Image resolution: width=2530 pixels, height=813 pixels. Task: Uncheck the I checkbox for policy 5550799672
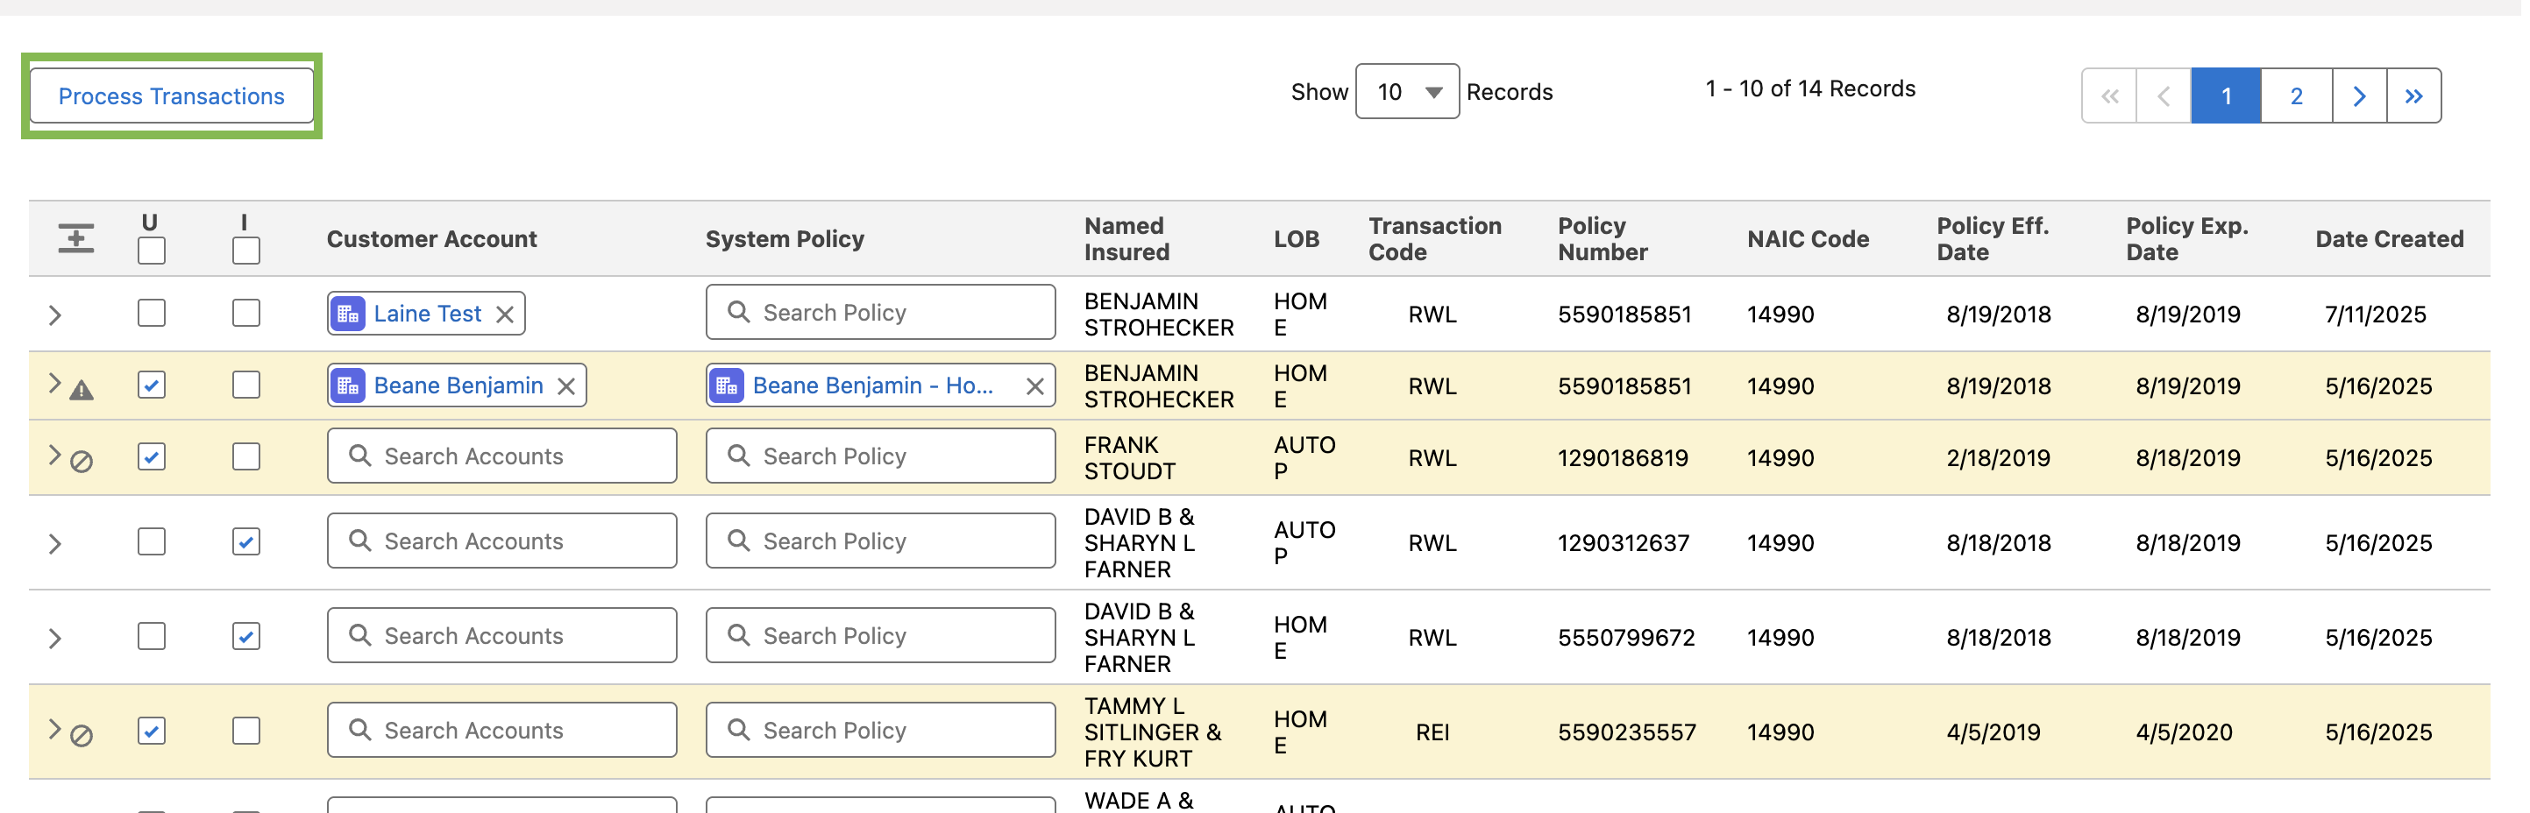(x=245, y=636)
